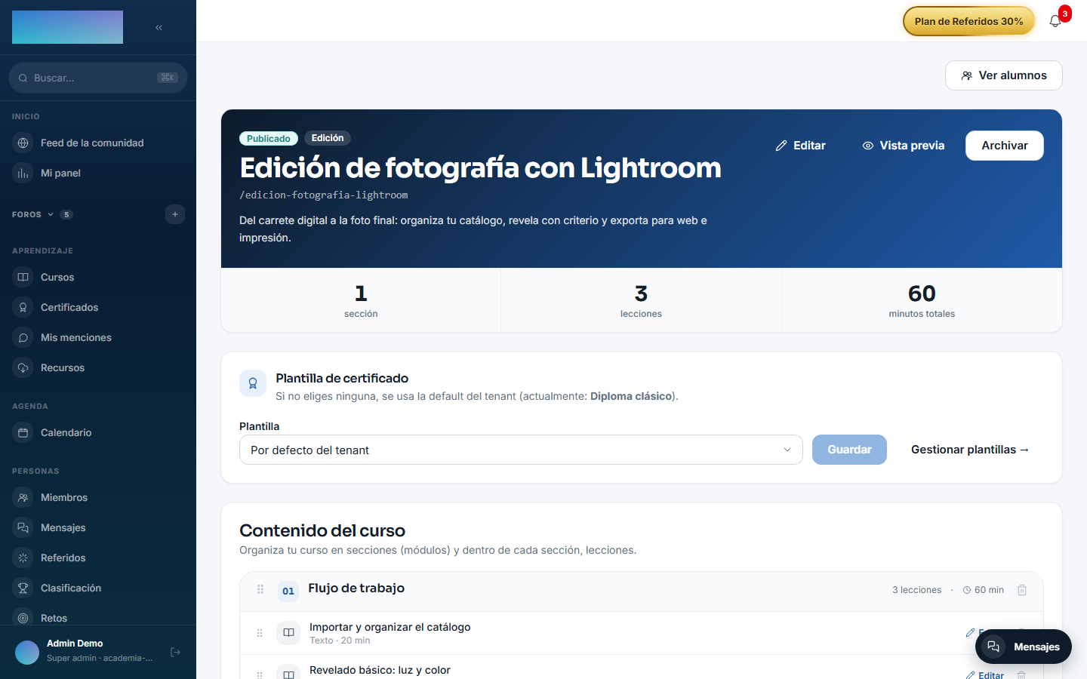The width and height of the screenshot is (1087, 679).
Task: Click the Archivar button
Action: point(1005,146)
